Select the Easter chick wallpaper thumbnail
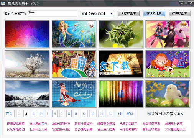This screenshot has height=138, width=194. click(168, 94)
